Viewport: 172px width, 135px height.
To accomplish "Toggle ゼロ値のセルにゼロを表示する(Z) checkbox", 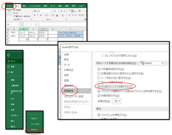I will point(99,87).
